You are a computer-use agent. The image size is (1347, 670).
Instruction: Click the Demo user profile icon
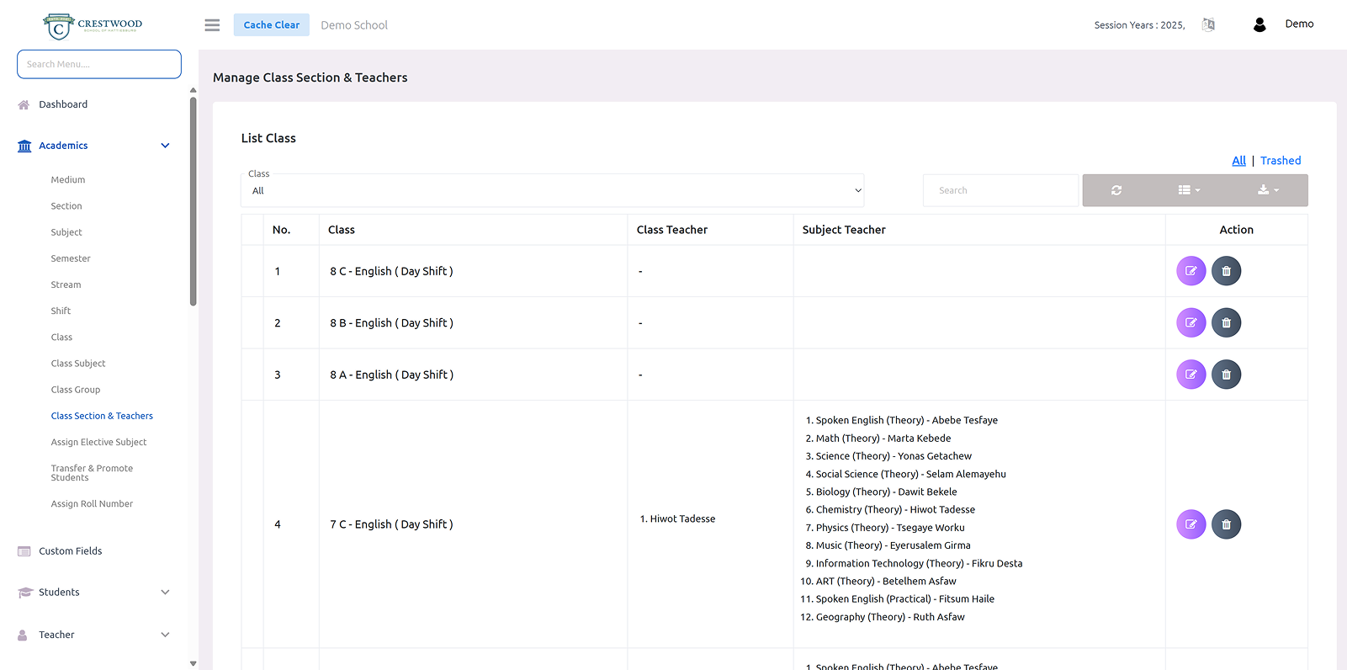1259,24
